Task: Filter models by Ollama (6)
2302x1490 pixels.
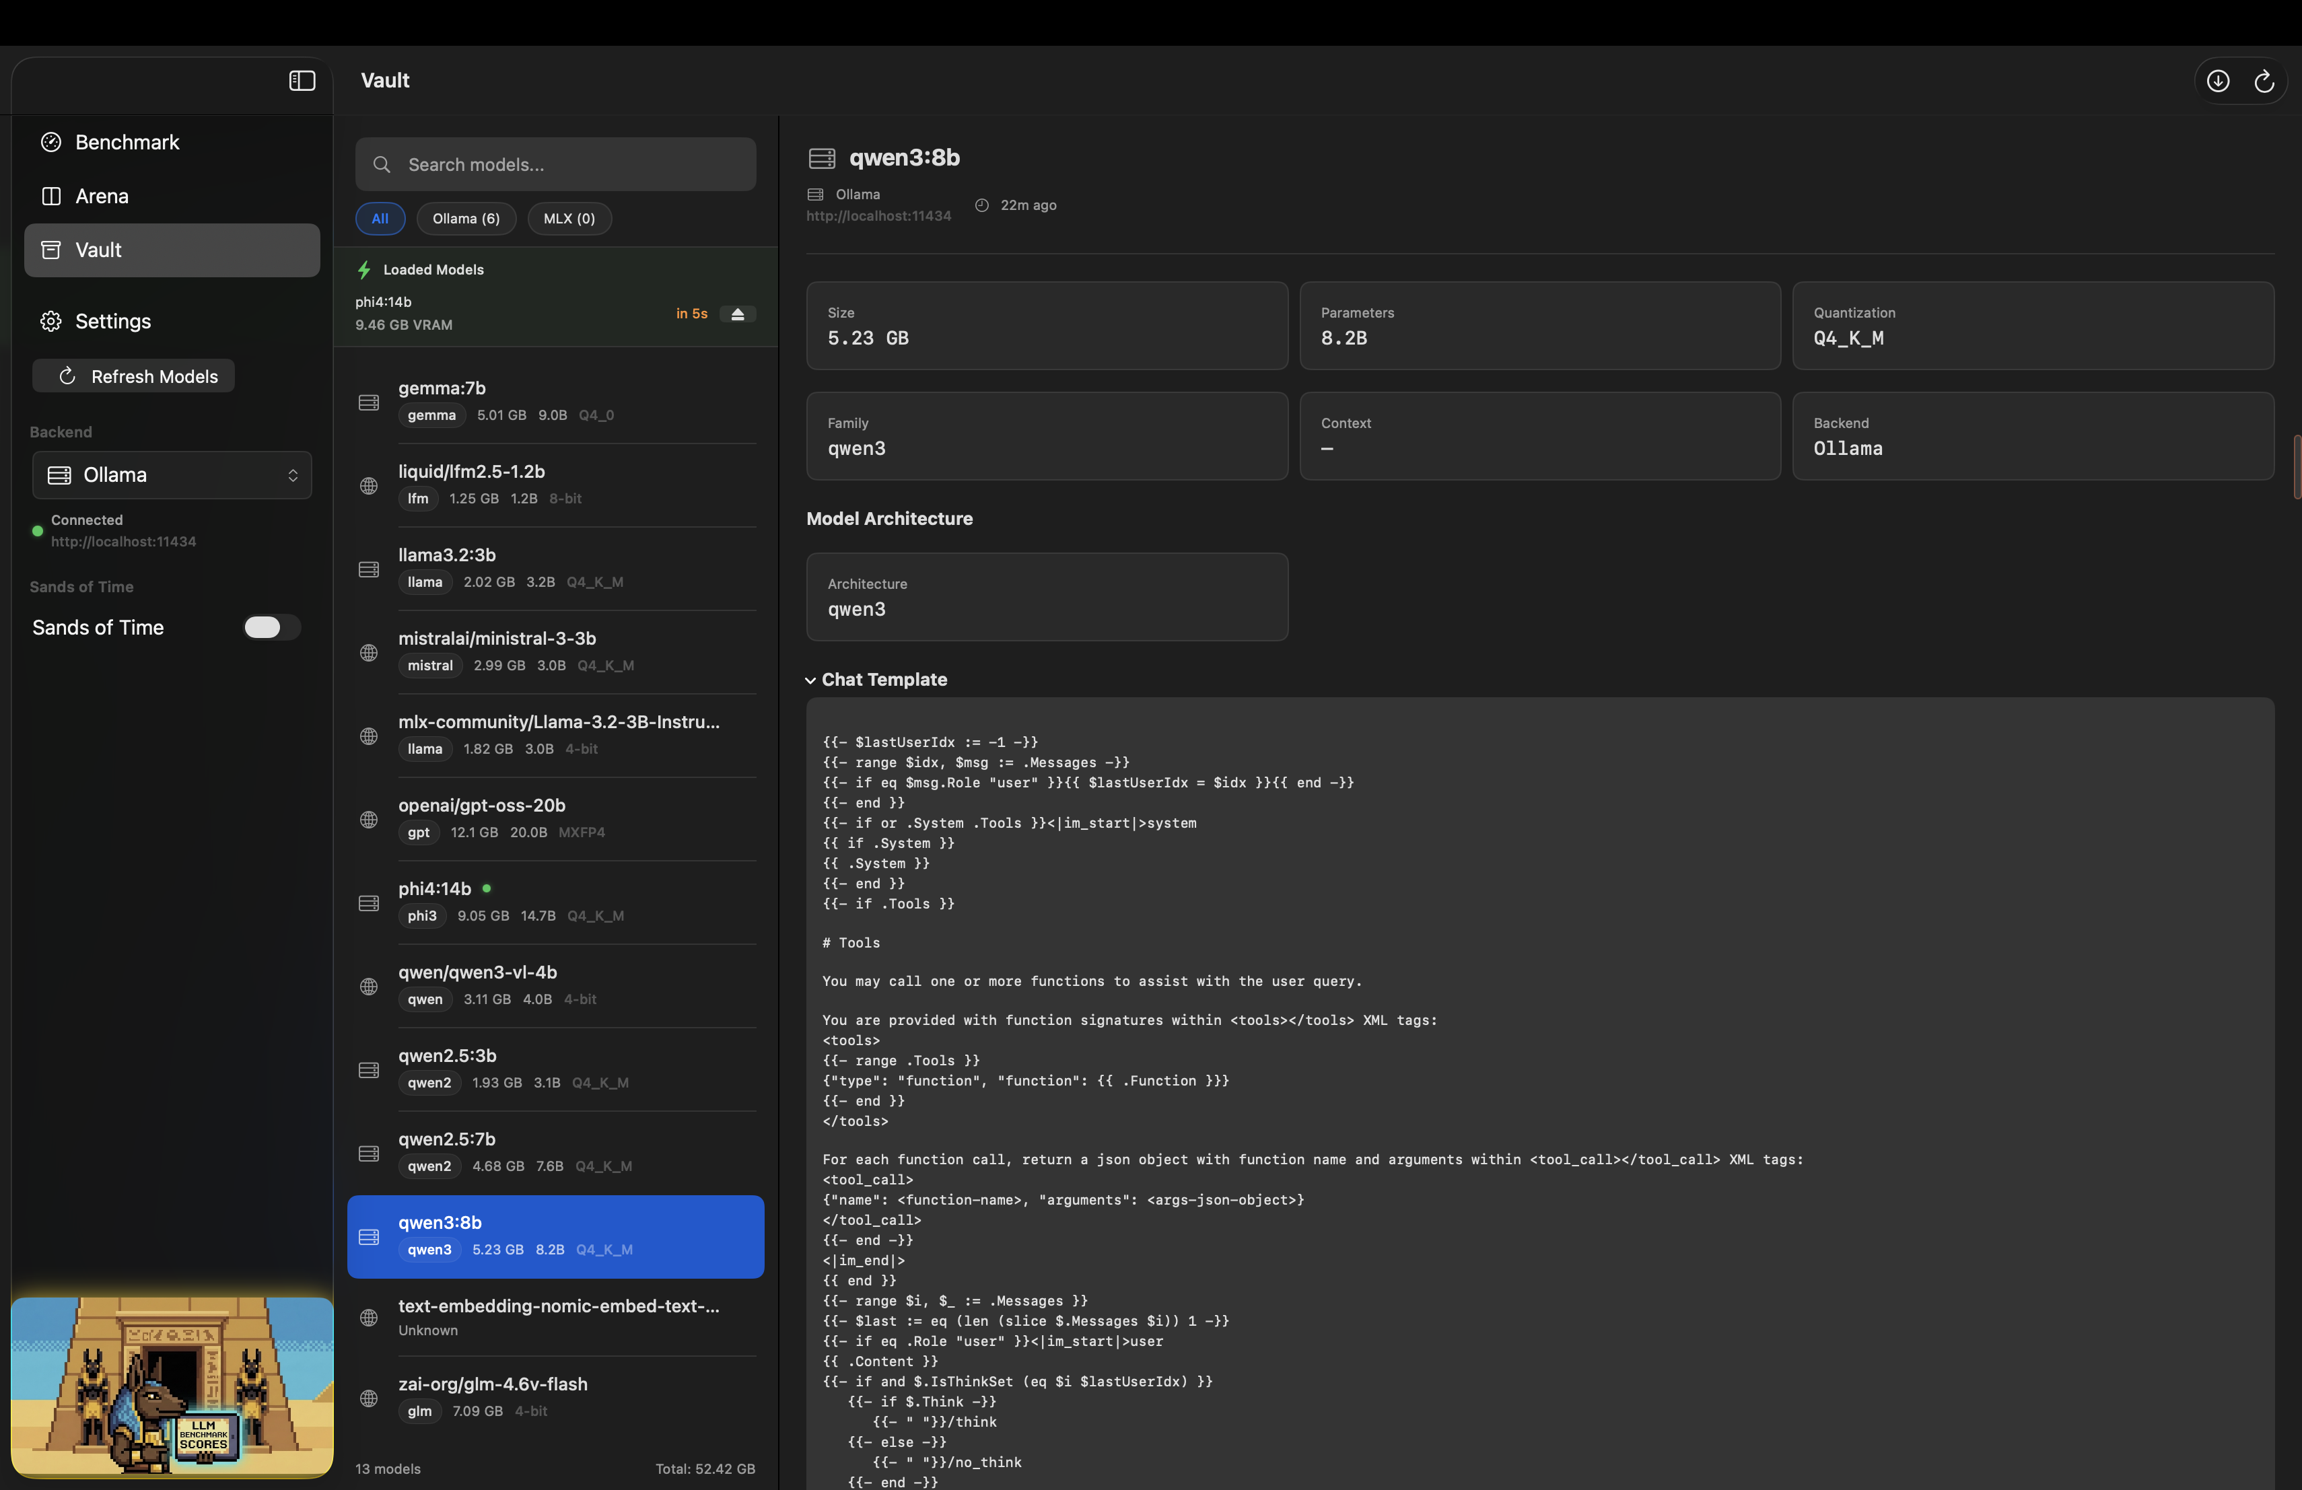Action: [466, 219]
